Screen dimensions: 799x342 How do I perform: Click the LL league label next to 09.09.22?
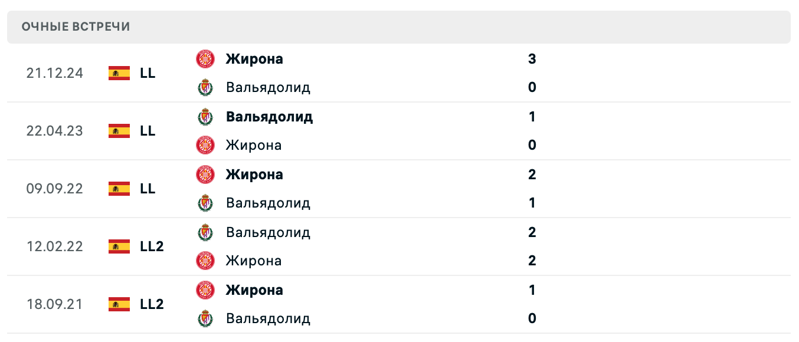[148, 189]
